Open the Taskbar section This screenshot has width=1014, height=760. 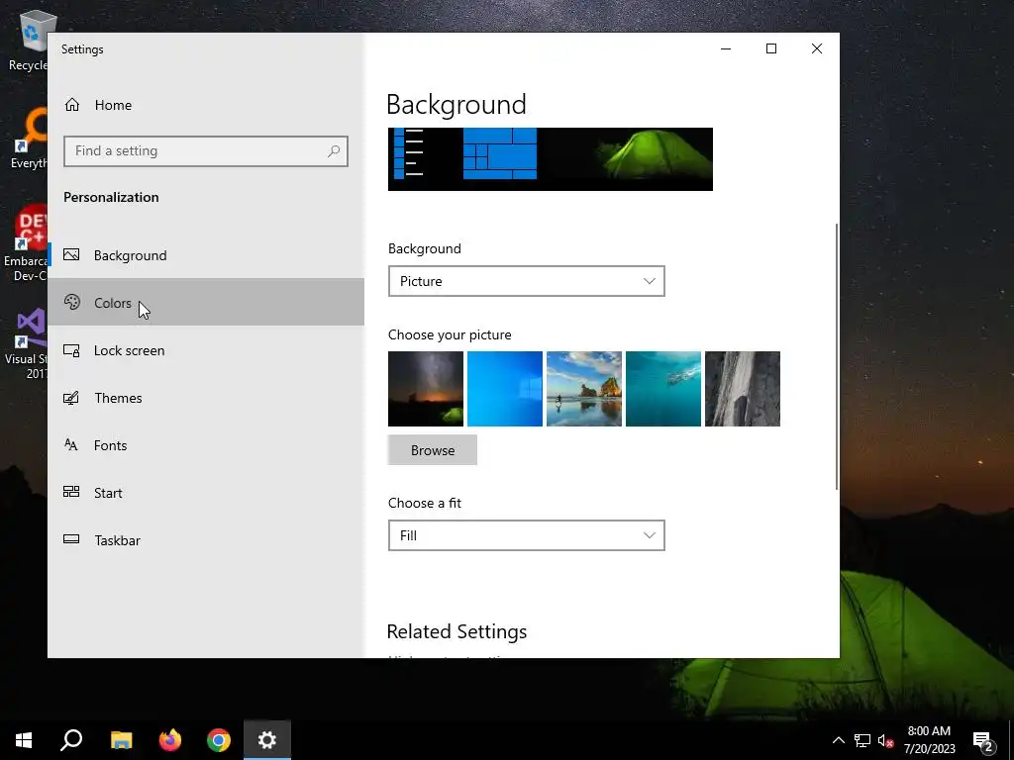coord(117,540)
